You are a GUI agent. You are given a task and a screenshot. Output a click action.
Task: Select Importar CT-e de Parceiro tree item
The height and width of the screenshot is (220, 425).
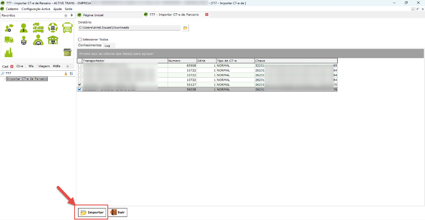[x=27, y=79]
